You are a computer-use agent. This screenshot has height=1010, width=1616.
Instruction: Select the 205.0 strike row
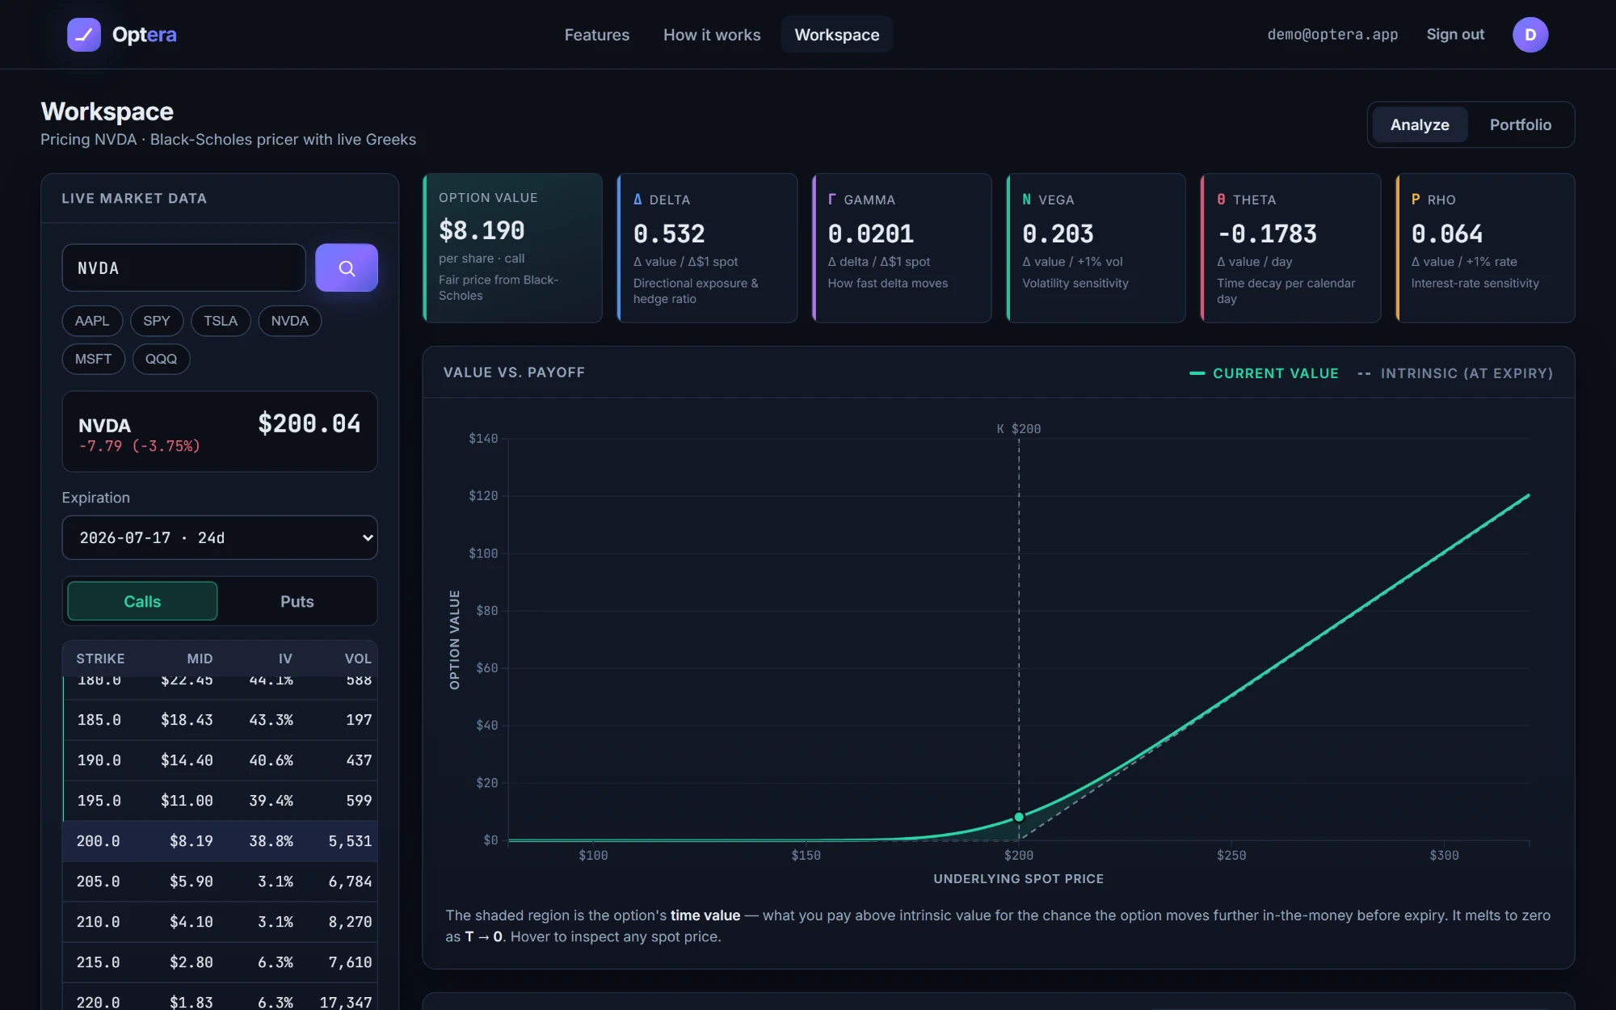(x=221, y=882)
